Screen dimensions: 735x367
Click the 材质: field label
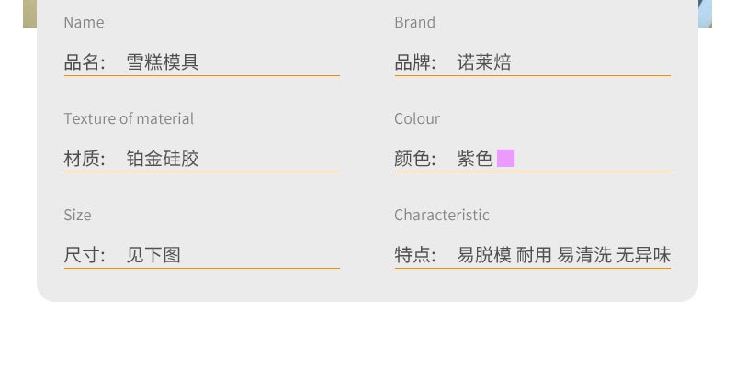85,159
